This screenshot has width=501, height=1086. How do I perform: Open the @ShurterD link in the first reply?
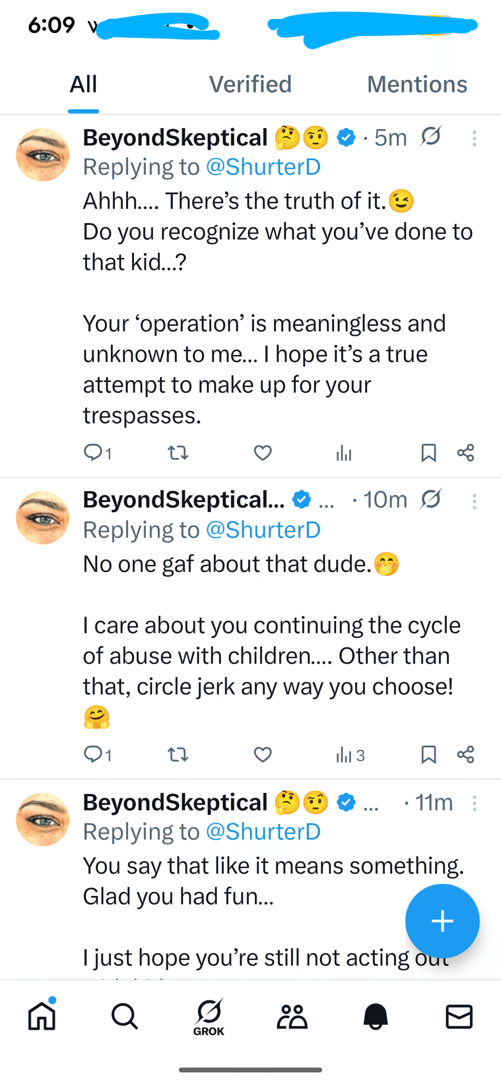click(x=263, y=167)
